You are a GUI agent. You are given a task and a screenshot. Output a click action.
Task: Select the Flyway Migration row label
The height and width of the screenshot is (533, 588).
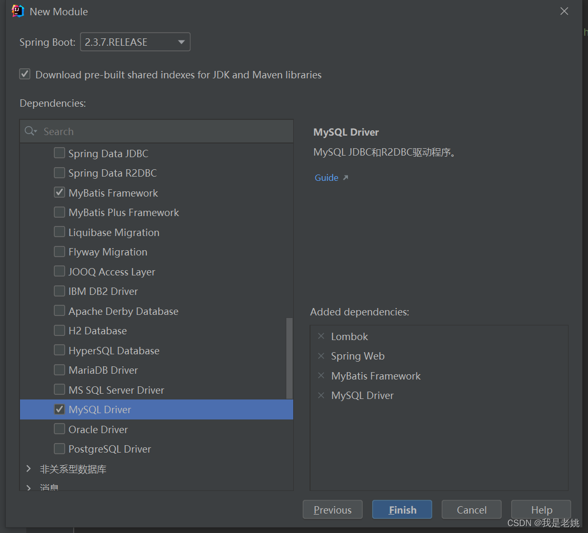click(x=107, y=252)
